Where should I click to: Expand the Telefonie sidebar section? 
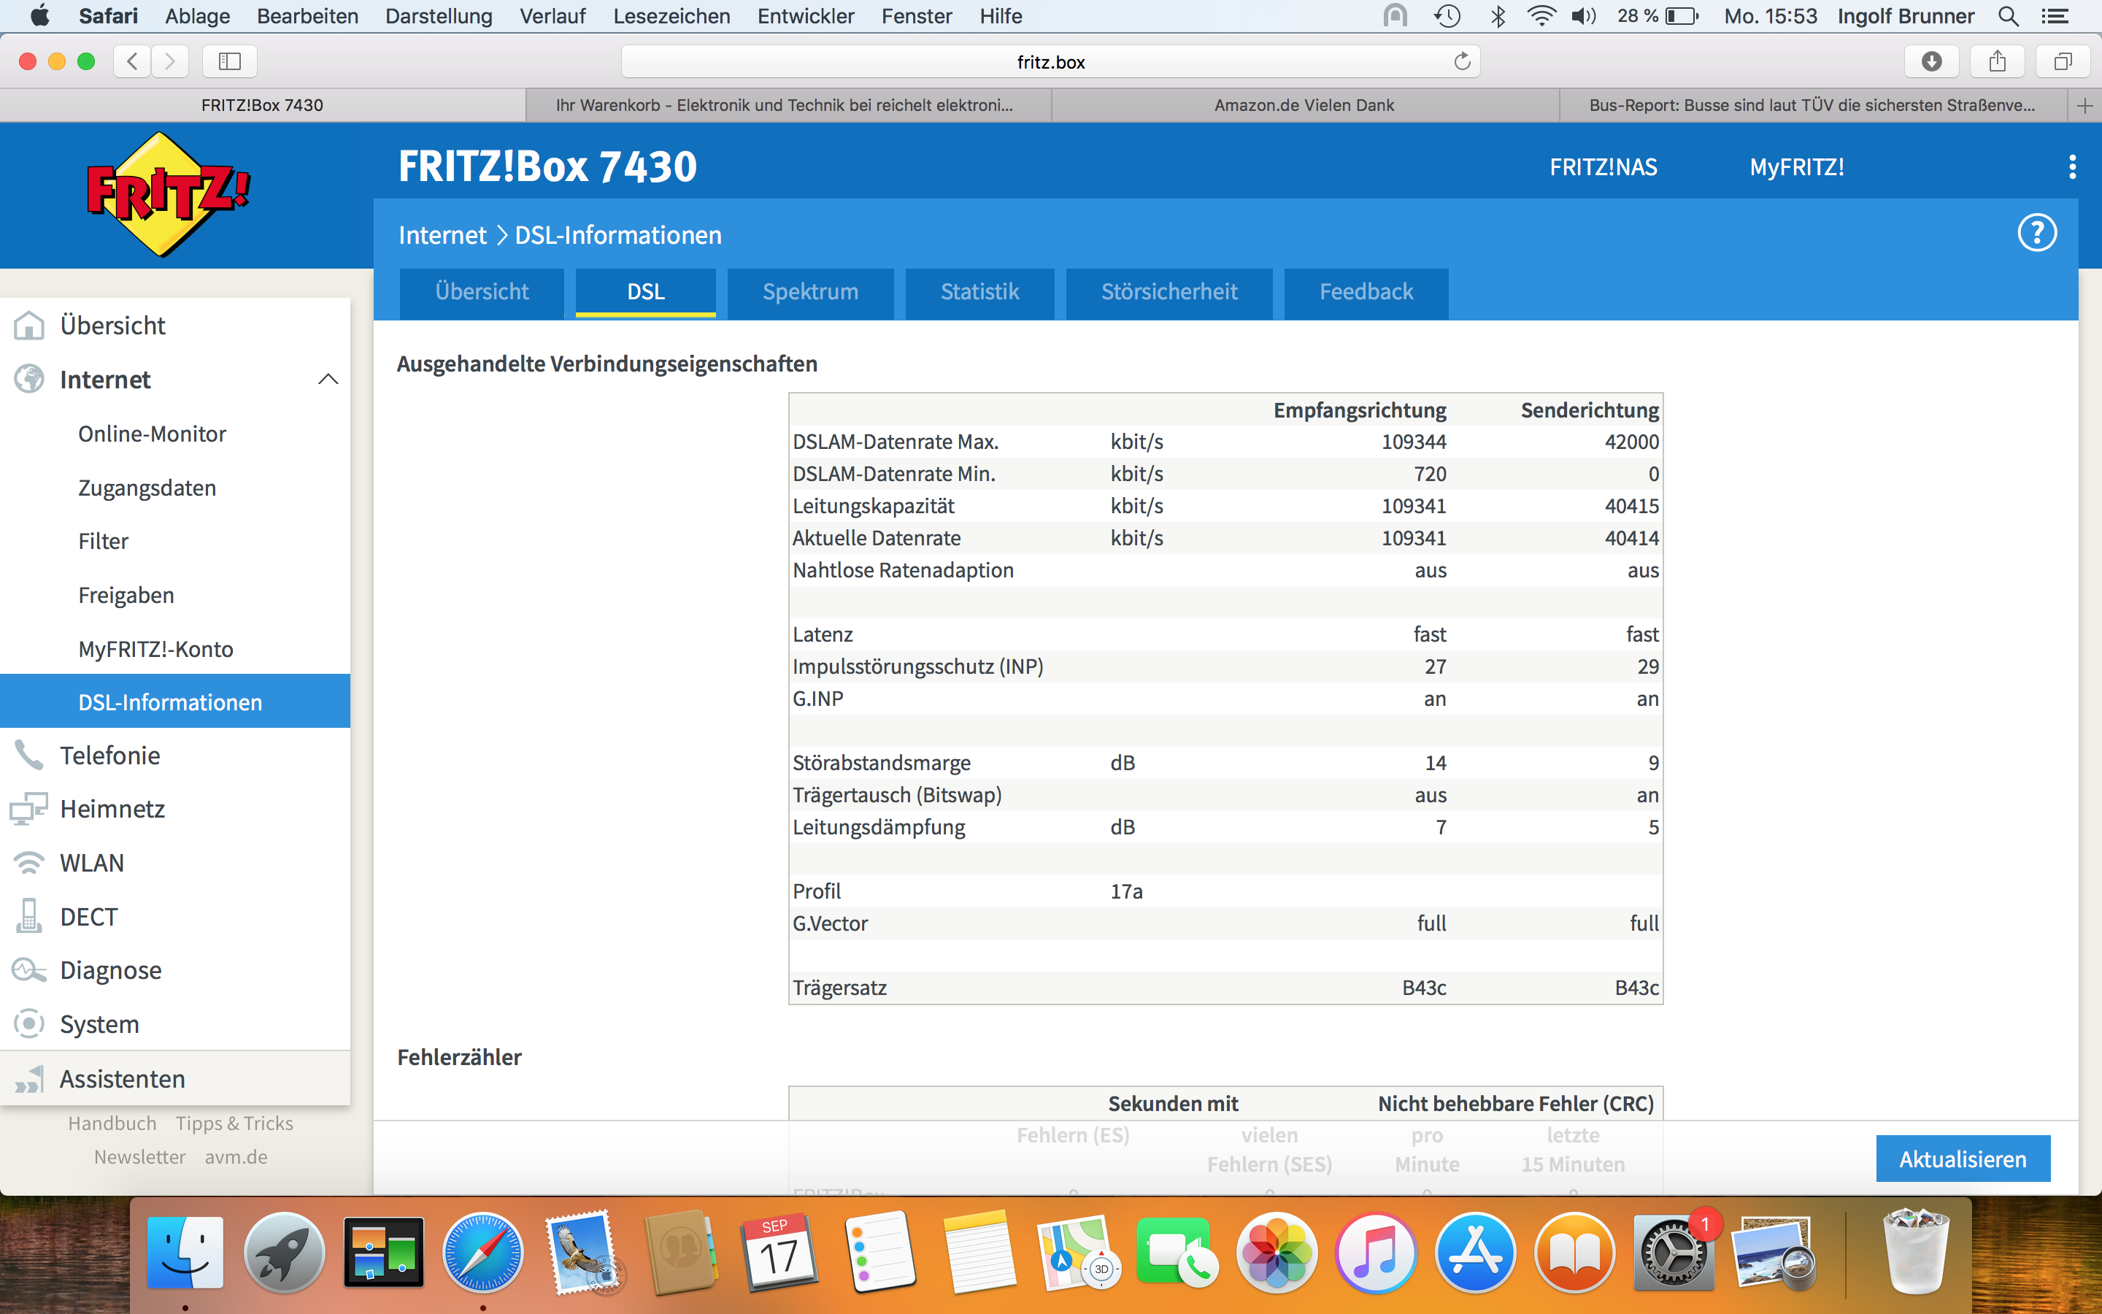[109, 756]
